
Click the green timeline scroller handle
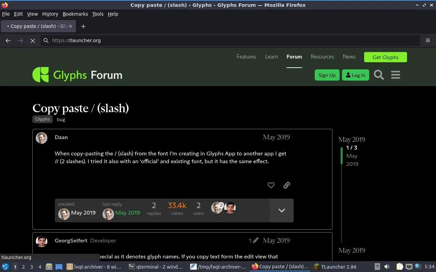pyautogui.click(x=342, y=156)
